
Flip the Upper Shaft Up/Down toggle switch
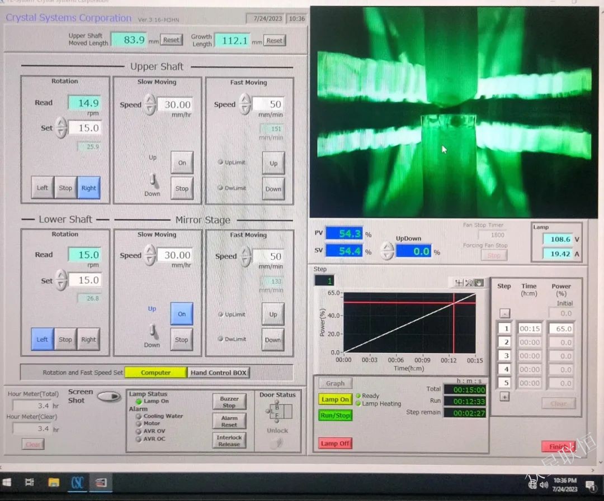tap(152, 179)
